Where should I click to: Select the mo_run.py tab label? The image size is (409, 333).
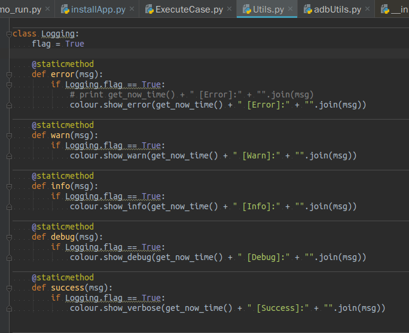[22, 10]
